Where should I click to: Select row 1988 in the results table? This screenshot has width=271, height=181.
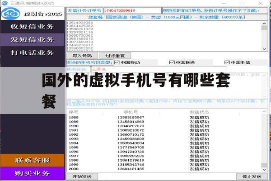point(164,118)
